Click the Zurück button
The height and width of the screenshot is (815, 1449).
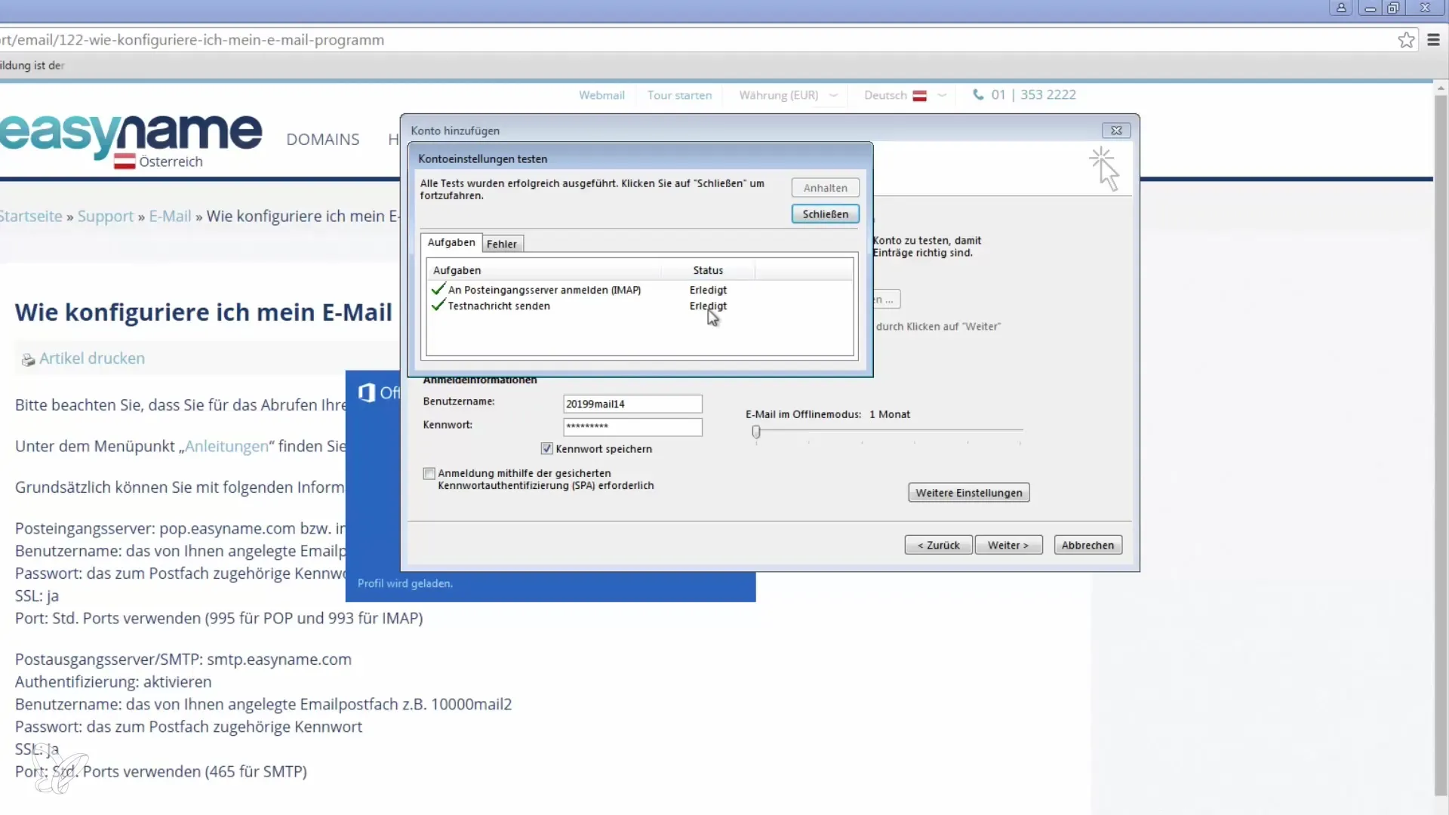point(938,545)
